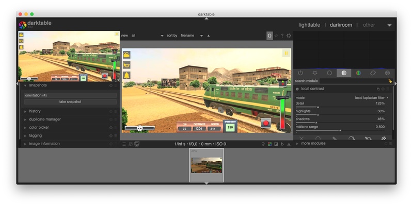Switch to lighttable view

(x=309, y=25)
